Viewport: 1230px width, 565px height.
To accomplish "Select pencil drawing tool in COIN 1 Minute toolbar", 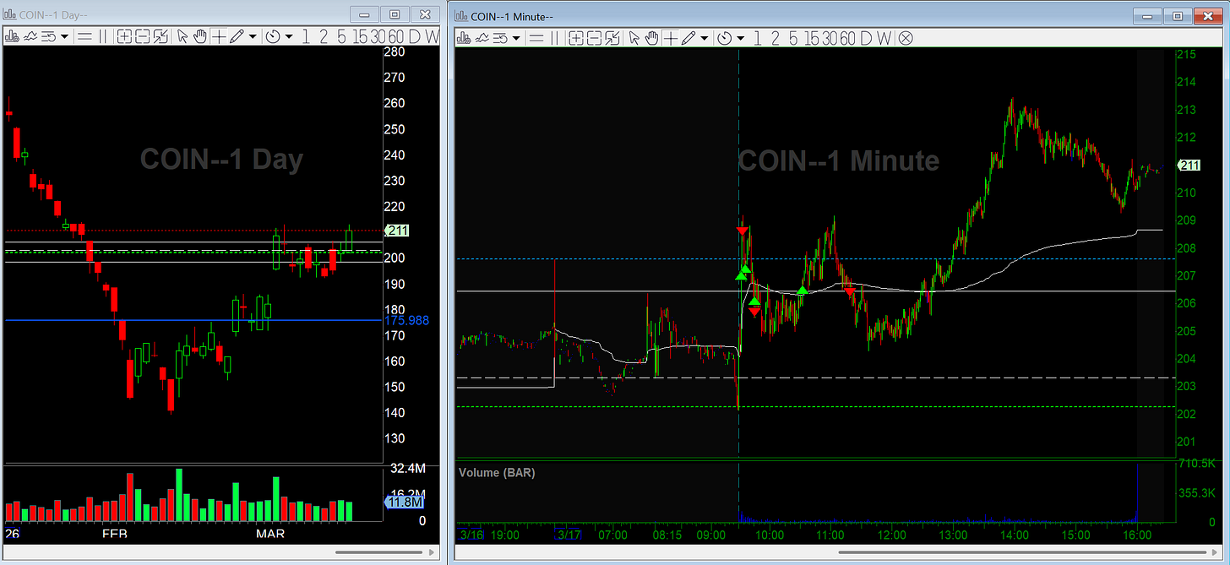I will point(689,38).
